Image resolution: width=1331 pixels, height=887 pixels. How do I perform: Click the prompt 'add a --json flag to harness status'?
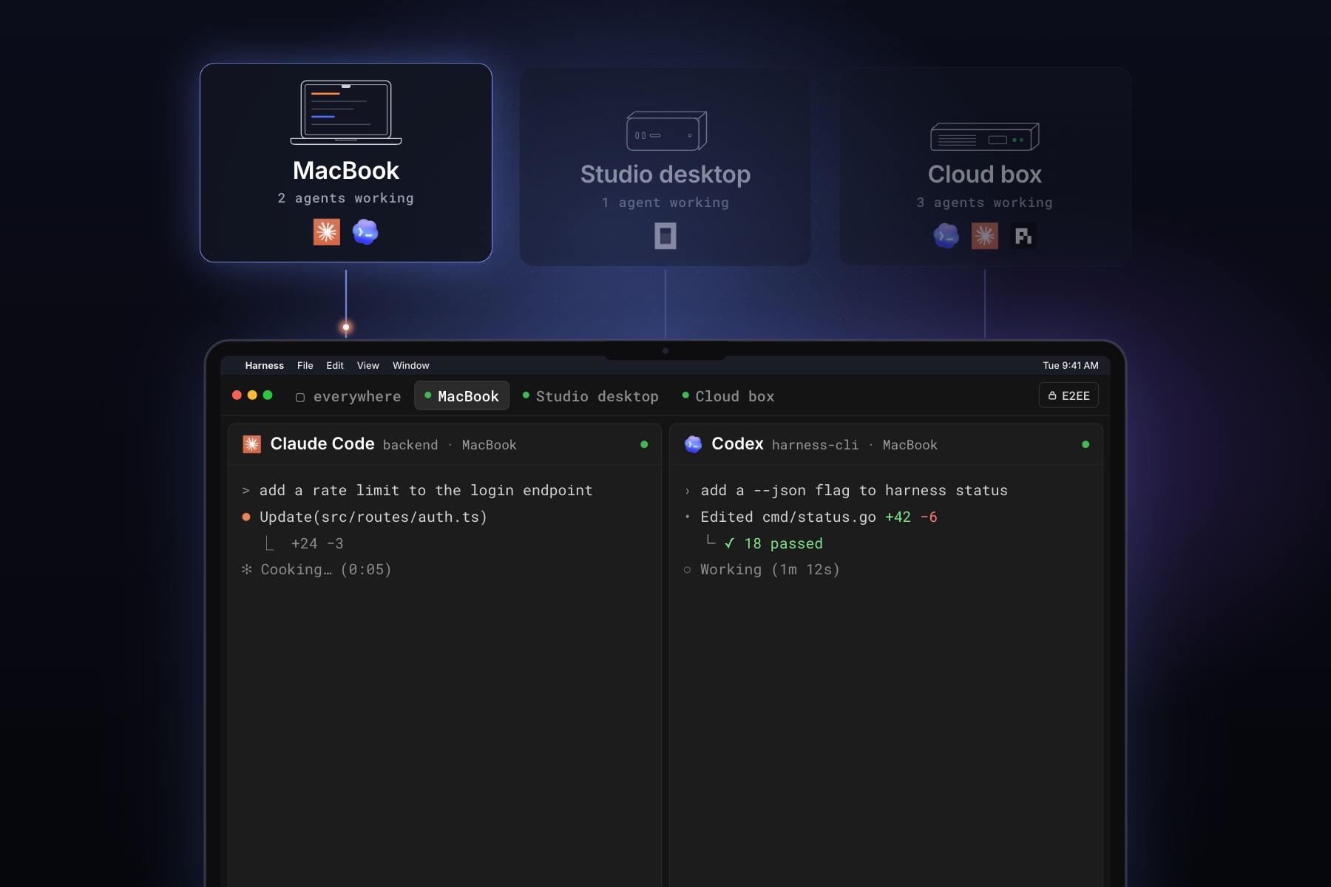click(x=854, y=490)
